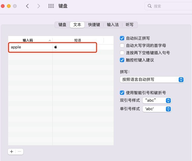Screen dimensions: 192x161
Task: Disable 自动纠正拼写 checkbox
Action: point(122,38)
